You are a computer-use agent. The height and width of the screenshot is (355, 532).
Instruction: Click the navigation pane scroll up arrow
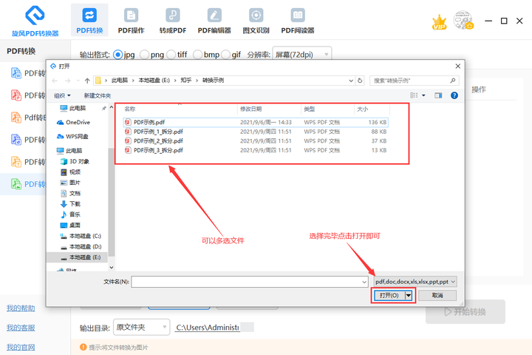[x=112, y=107]
